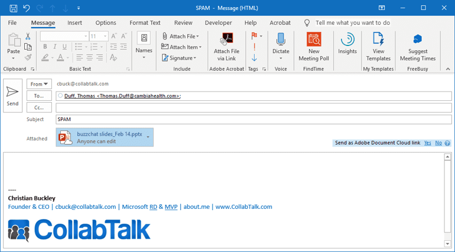Click in the Cc field
Viewport: 455px width, 252px height.
253,108
